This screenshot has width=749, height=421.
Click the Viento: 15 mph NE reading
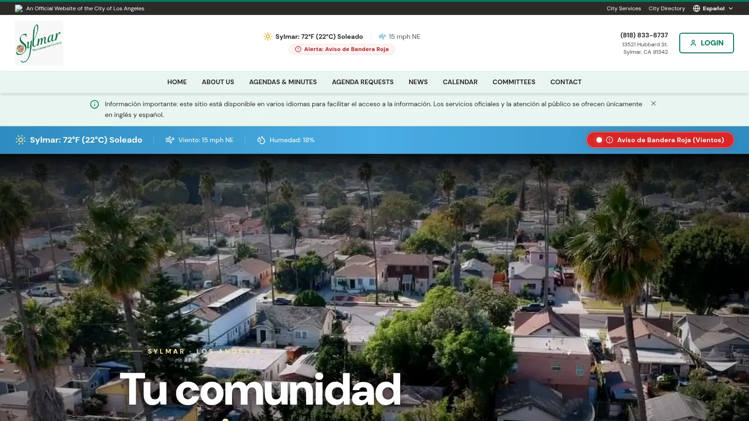[x=206, y=140]
